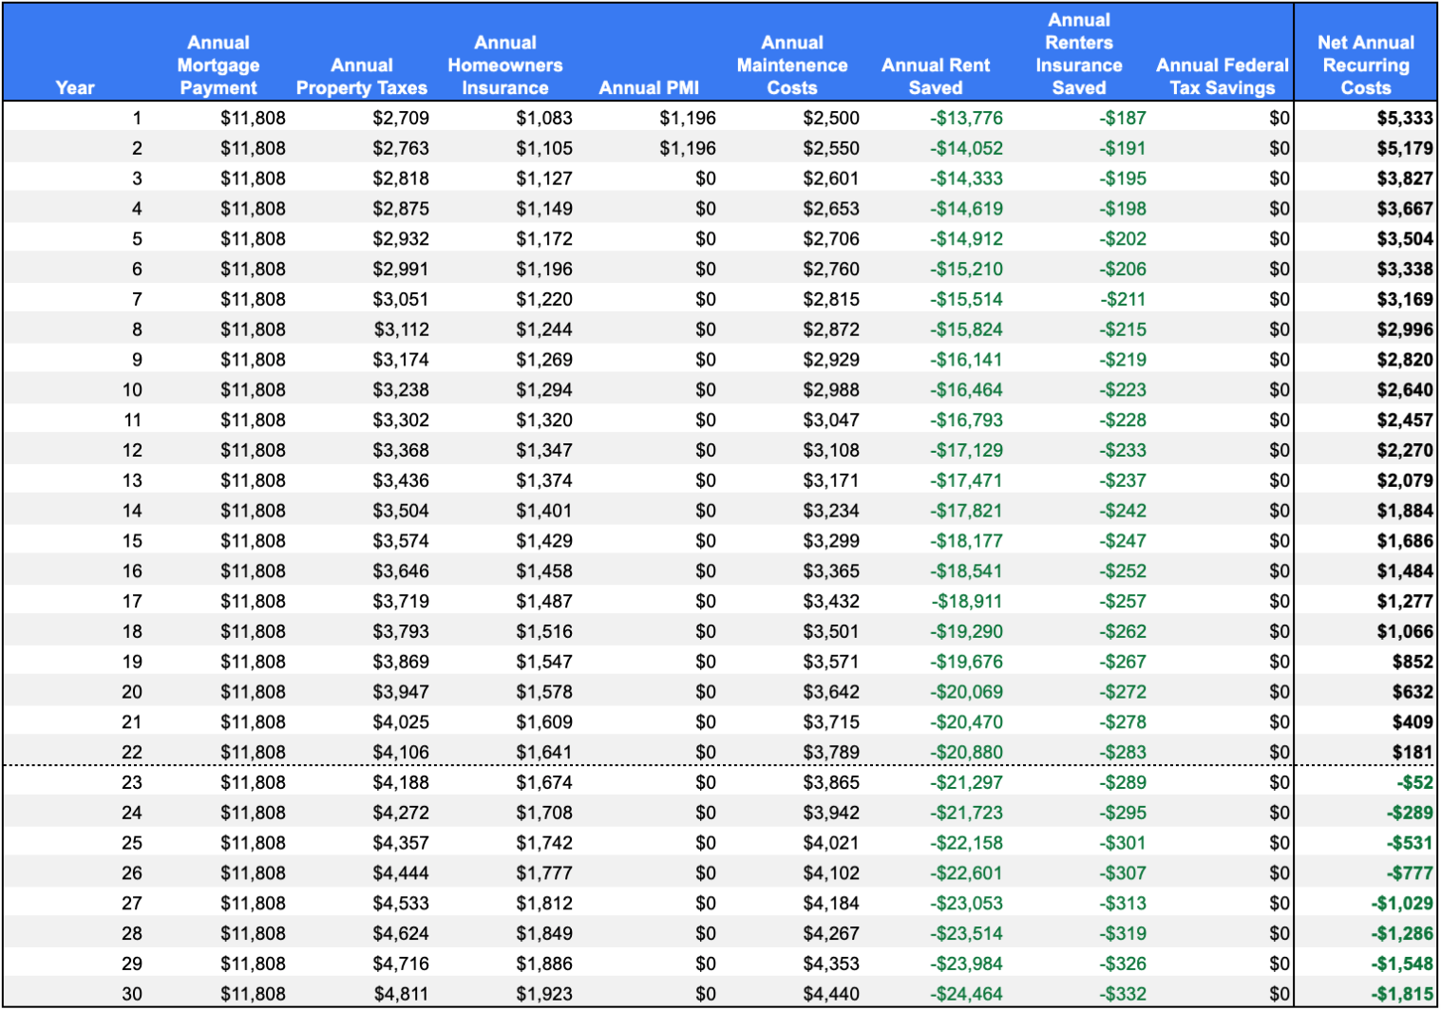Click the Annual Rent Saved header
1441x1010 pixels.
point(936,77)
